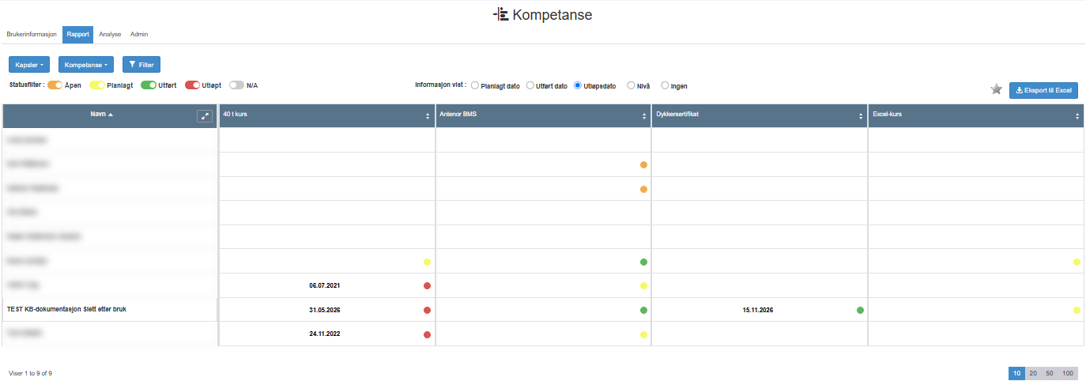
Task: Toggle the Åpen status filter switch
Action: point(55,85)
